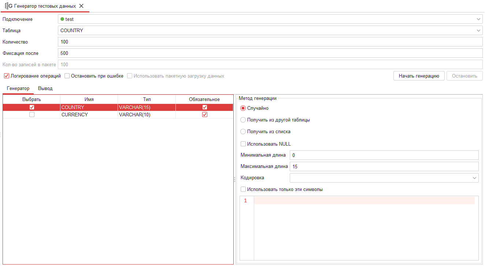Viewport: 485px width, 266px height.
Task: Enable Использовать только эти символы
Action: [x=243, y=190]
